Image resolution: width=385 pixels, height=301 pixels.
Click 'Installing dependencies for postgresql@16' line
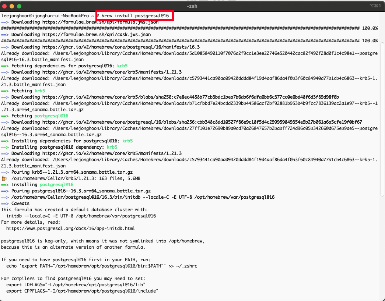point(67,141)
